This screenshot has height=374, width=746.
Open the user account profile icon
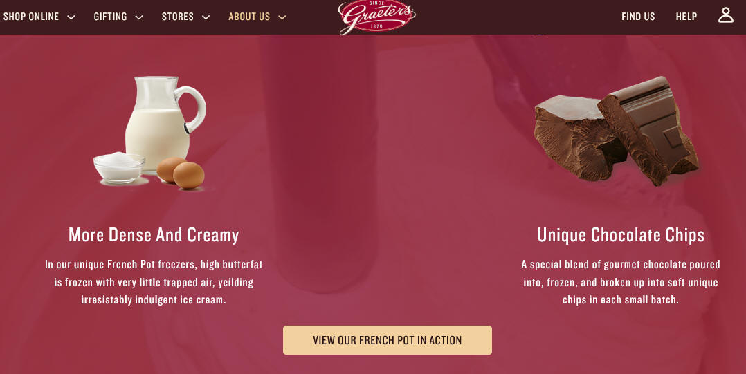tap(725, 15)
